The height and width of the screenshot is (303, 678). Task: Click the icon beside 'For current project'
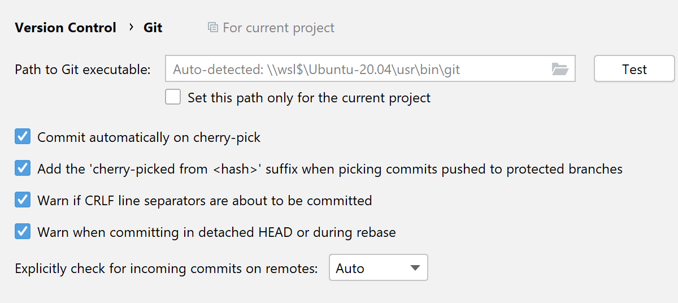(x=213, y=28)
